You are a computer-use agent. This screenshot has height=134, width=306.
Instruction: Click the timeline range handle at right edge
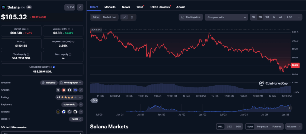(290, 108)
